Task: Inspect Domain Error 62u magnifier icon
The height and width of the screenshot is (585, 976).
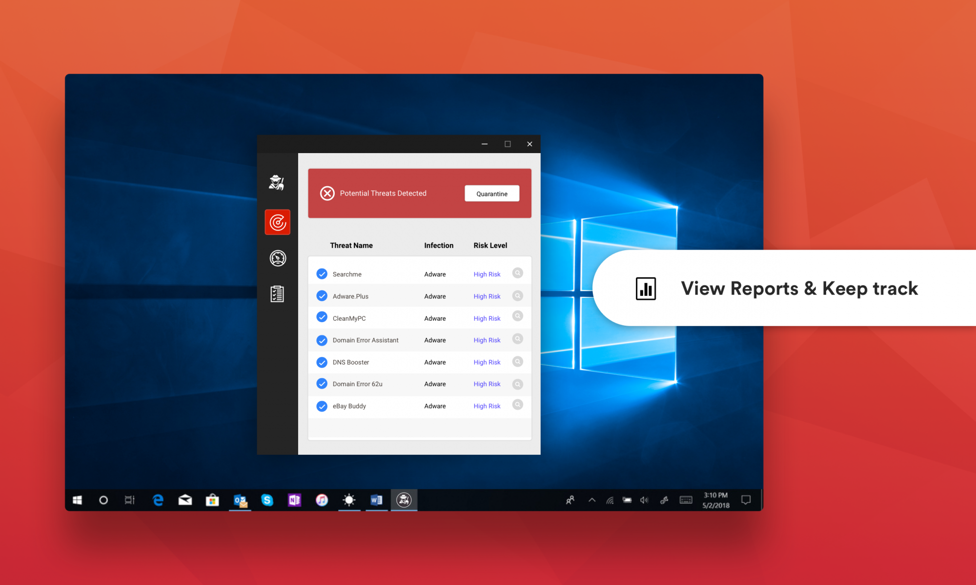Action: coord(518,384)
